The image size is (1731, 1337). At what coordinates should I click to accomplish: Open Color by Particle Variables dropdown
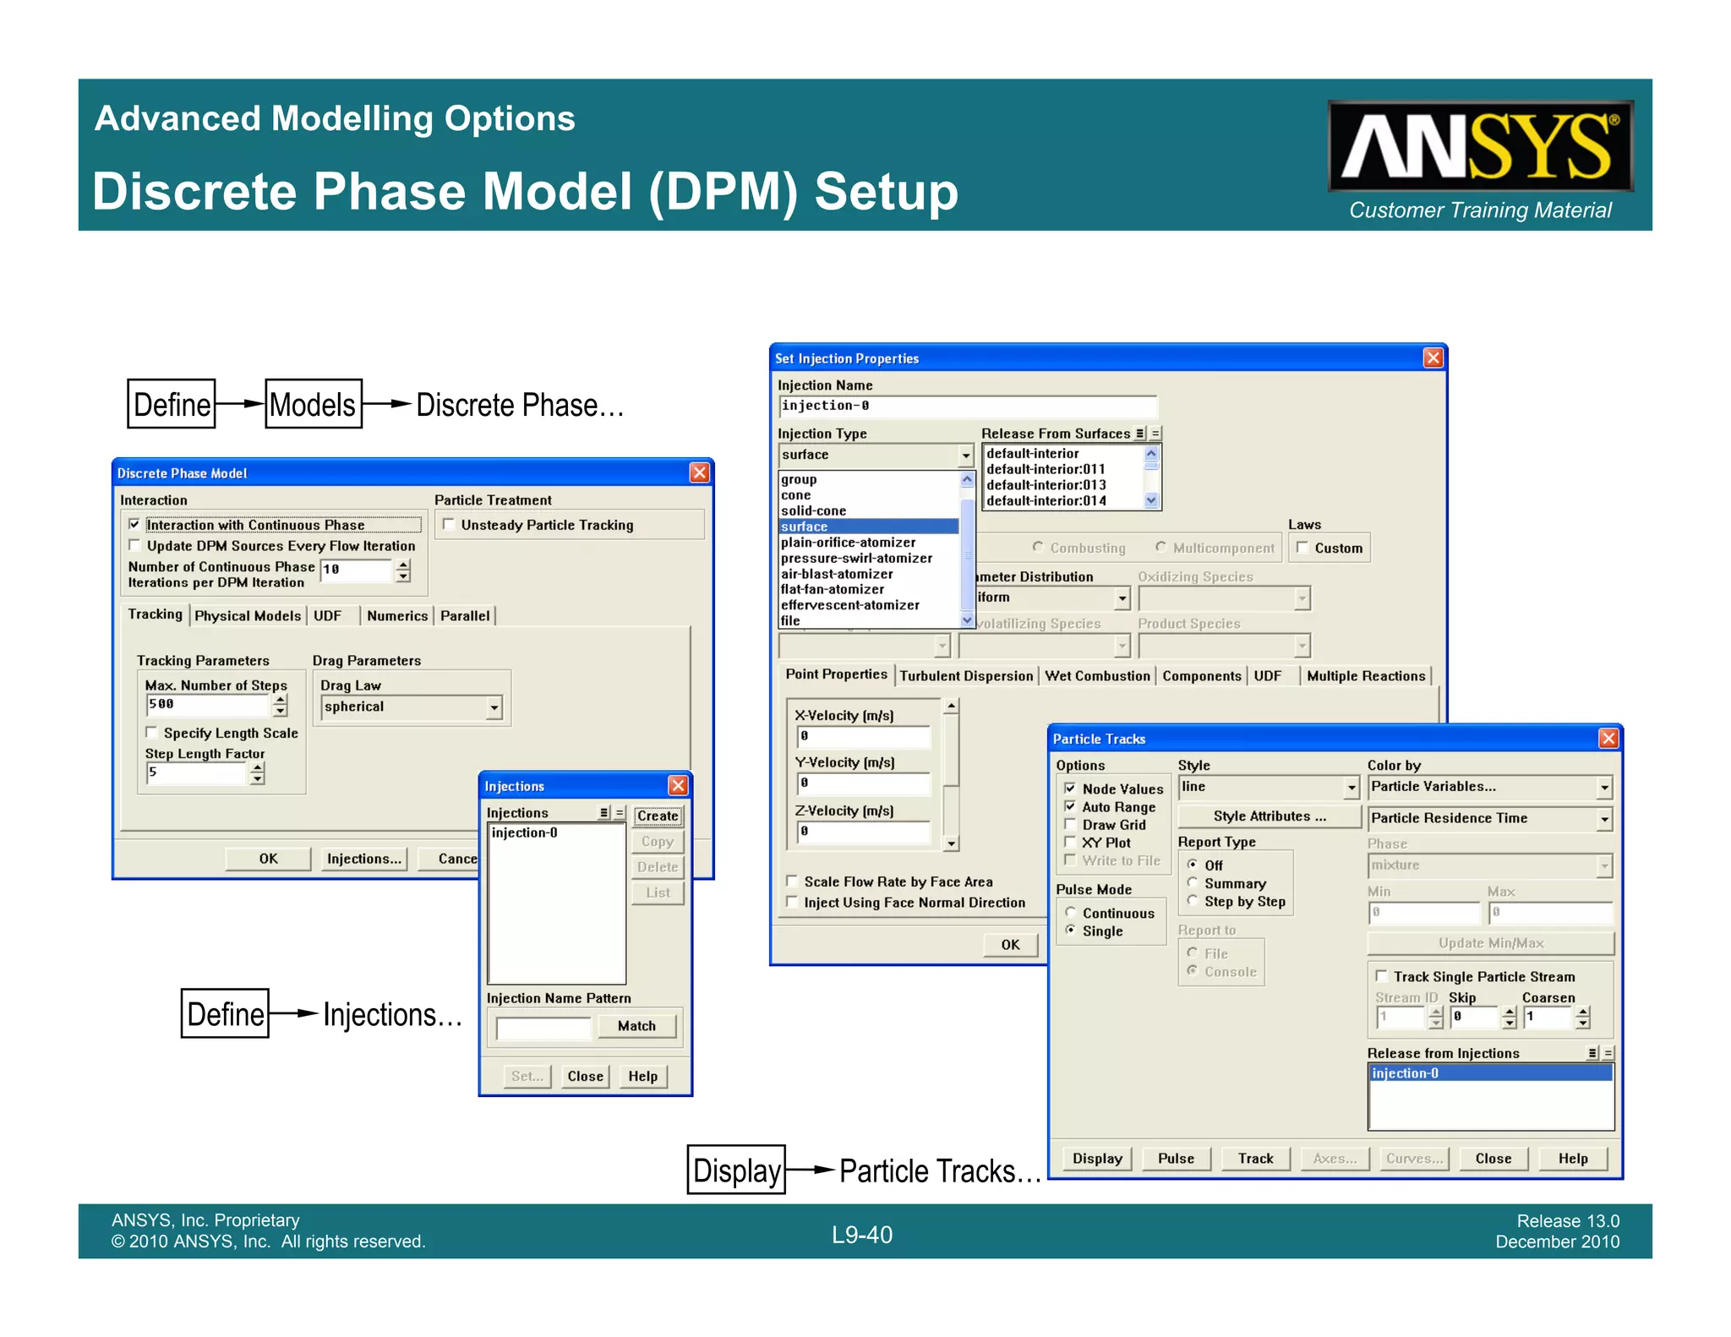click(1604, 788)
